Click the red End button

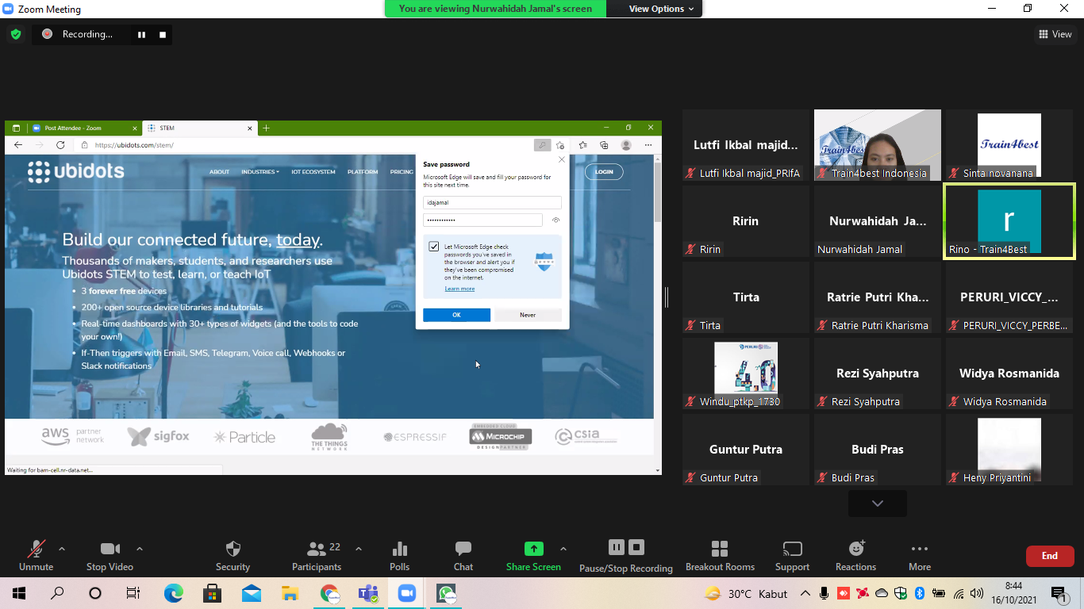coord(1049,556)
